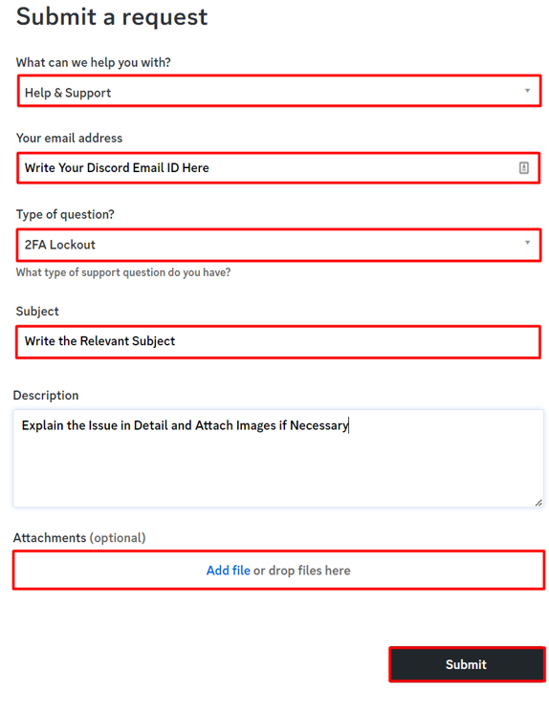Click the arrow beside 2FA Lockout
549x713 pixels.
point(527,243)
